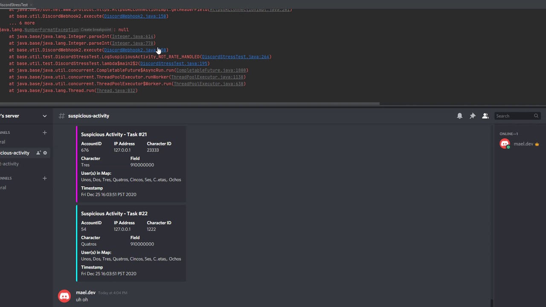Click Character ID value 23333

click(x=153, y=150)
